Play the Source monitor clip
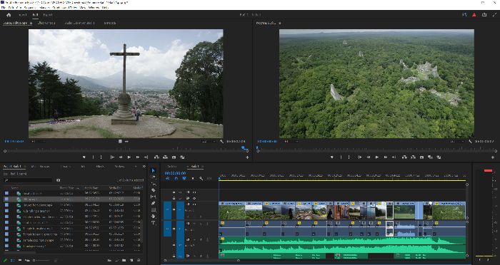This screenshot has height=265, width=500. pos(129,157)
